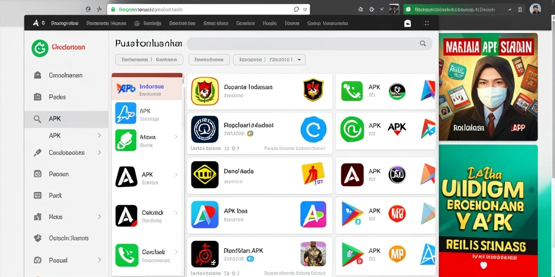Open the green YAPK promotional banner

[x=488, y=211]
